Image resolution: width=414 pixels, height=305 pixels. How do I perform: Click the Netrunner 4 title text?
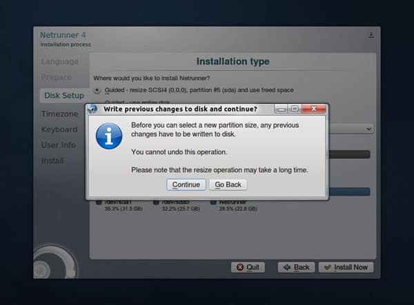63,35
